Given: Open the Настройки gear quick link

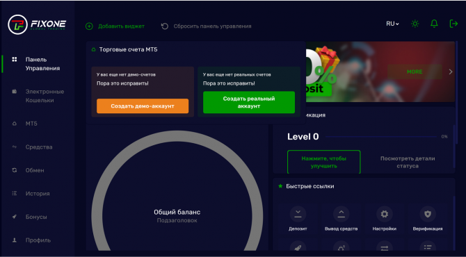Looking at the screenshot, I should coord(384,214).
